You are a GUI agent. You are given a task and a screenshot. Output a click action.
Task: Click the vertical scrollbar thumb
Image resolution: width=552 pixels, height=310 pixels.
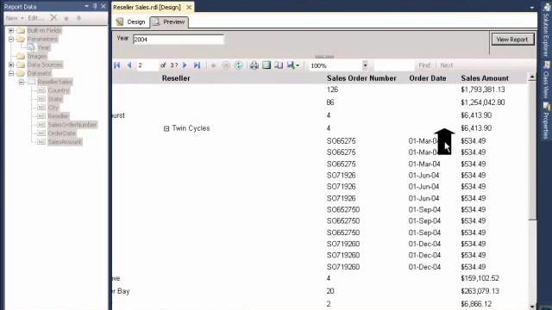(532, 152)
